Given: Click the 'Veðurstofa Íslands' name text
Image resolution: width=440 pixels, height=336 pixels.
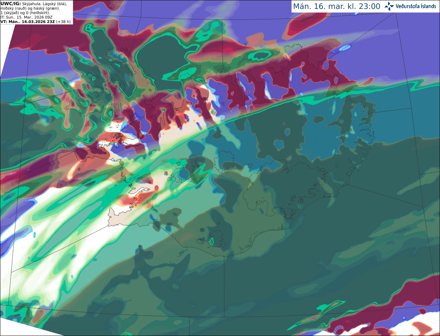Looking at the screenshot, I should click(416, 7).
